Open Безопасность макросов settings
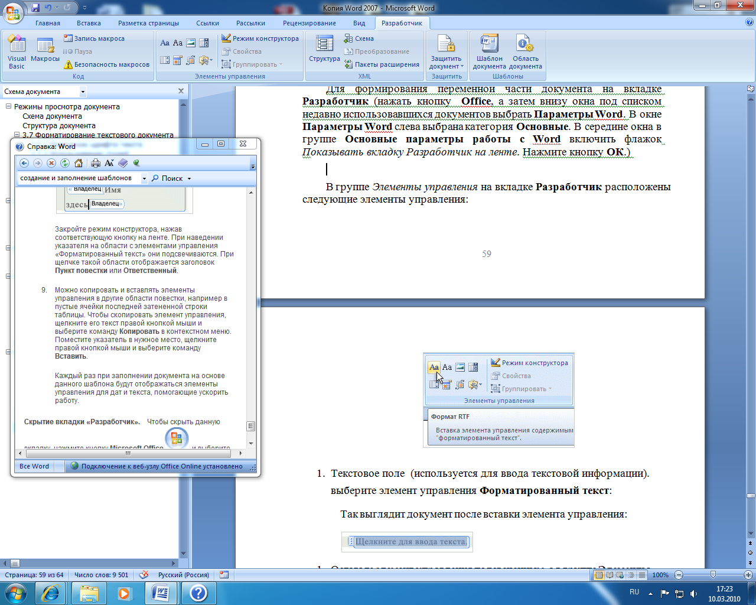Viewport: 756px width, 605px height. point(107,64)
